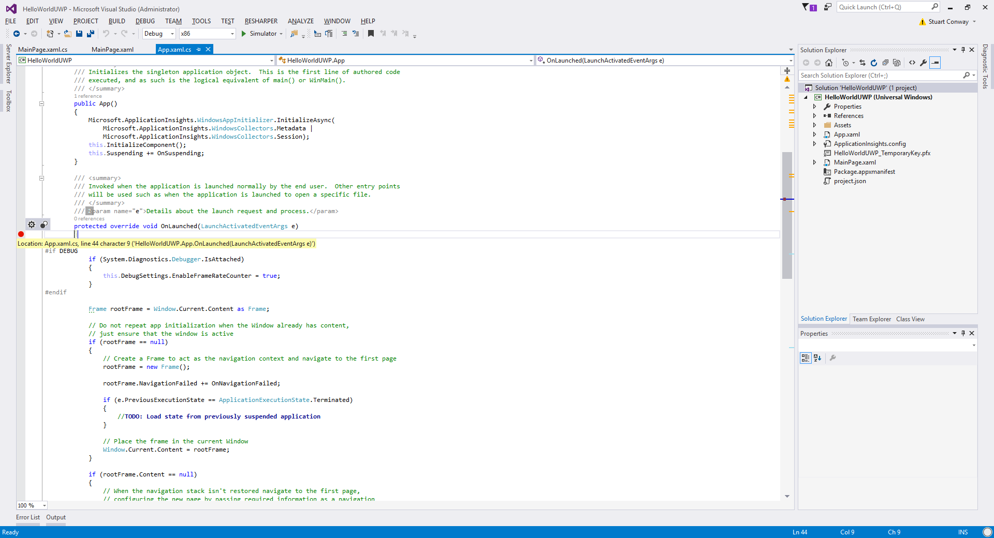Viewport: 994px width, 538px height.
Task: Toggle Preview Selected Items in Solution Explorer
Action: coord(935,63)
